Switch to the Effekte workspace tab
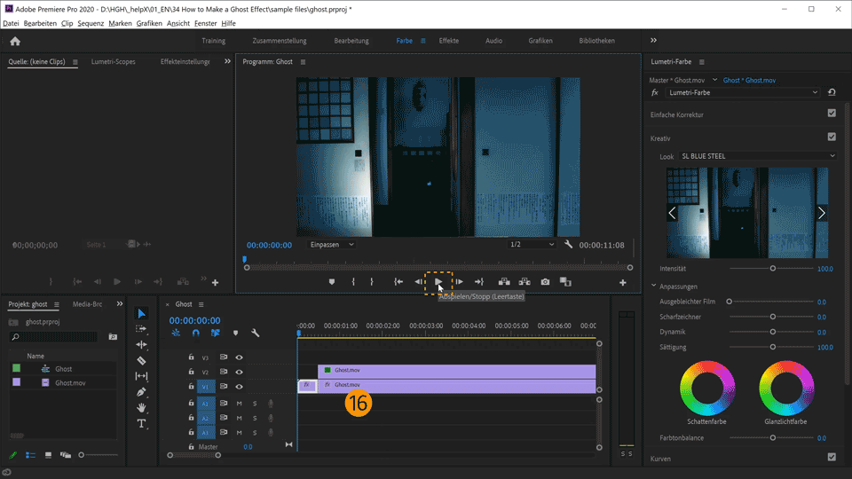 pyautogui.click(x=448, y=41)
